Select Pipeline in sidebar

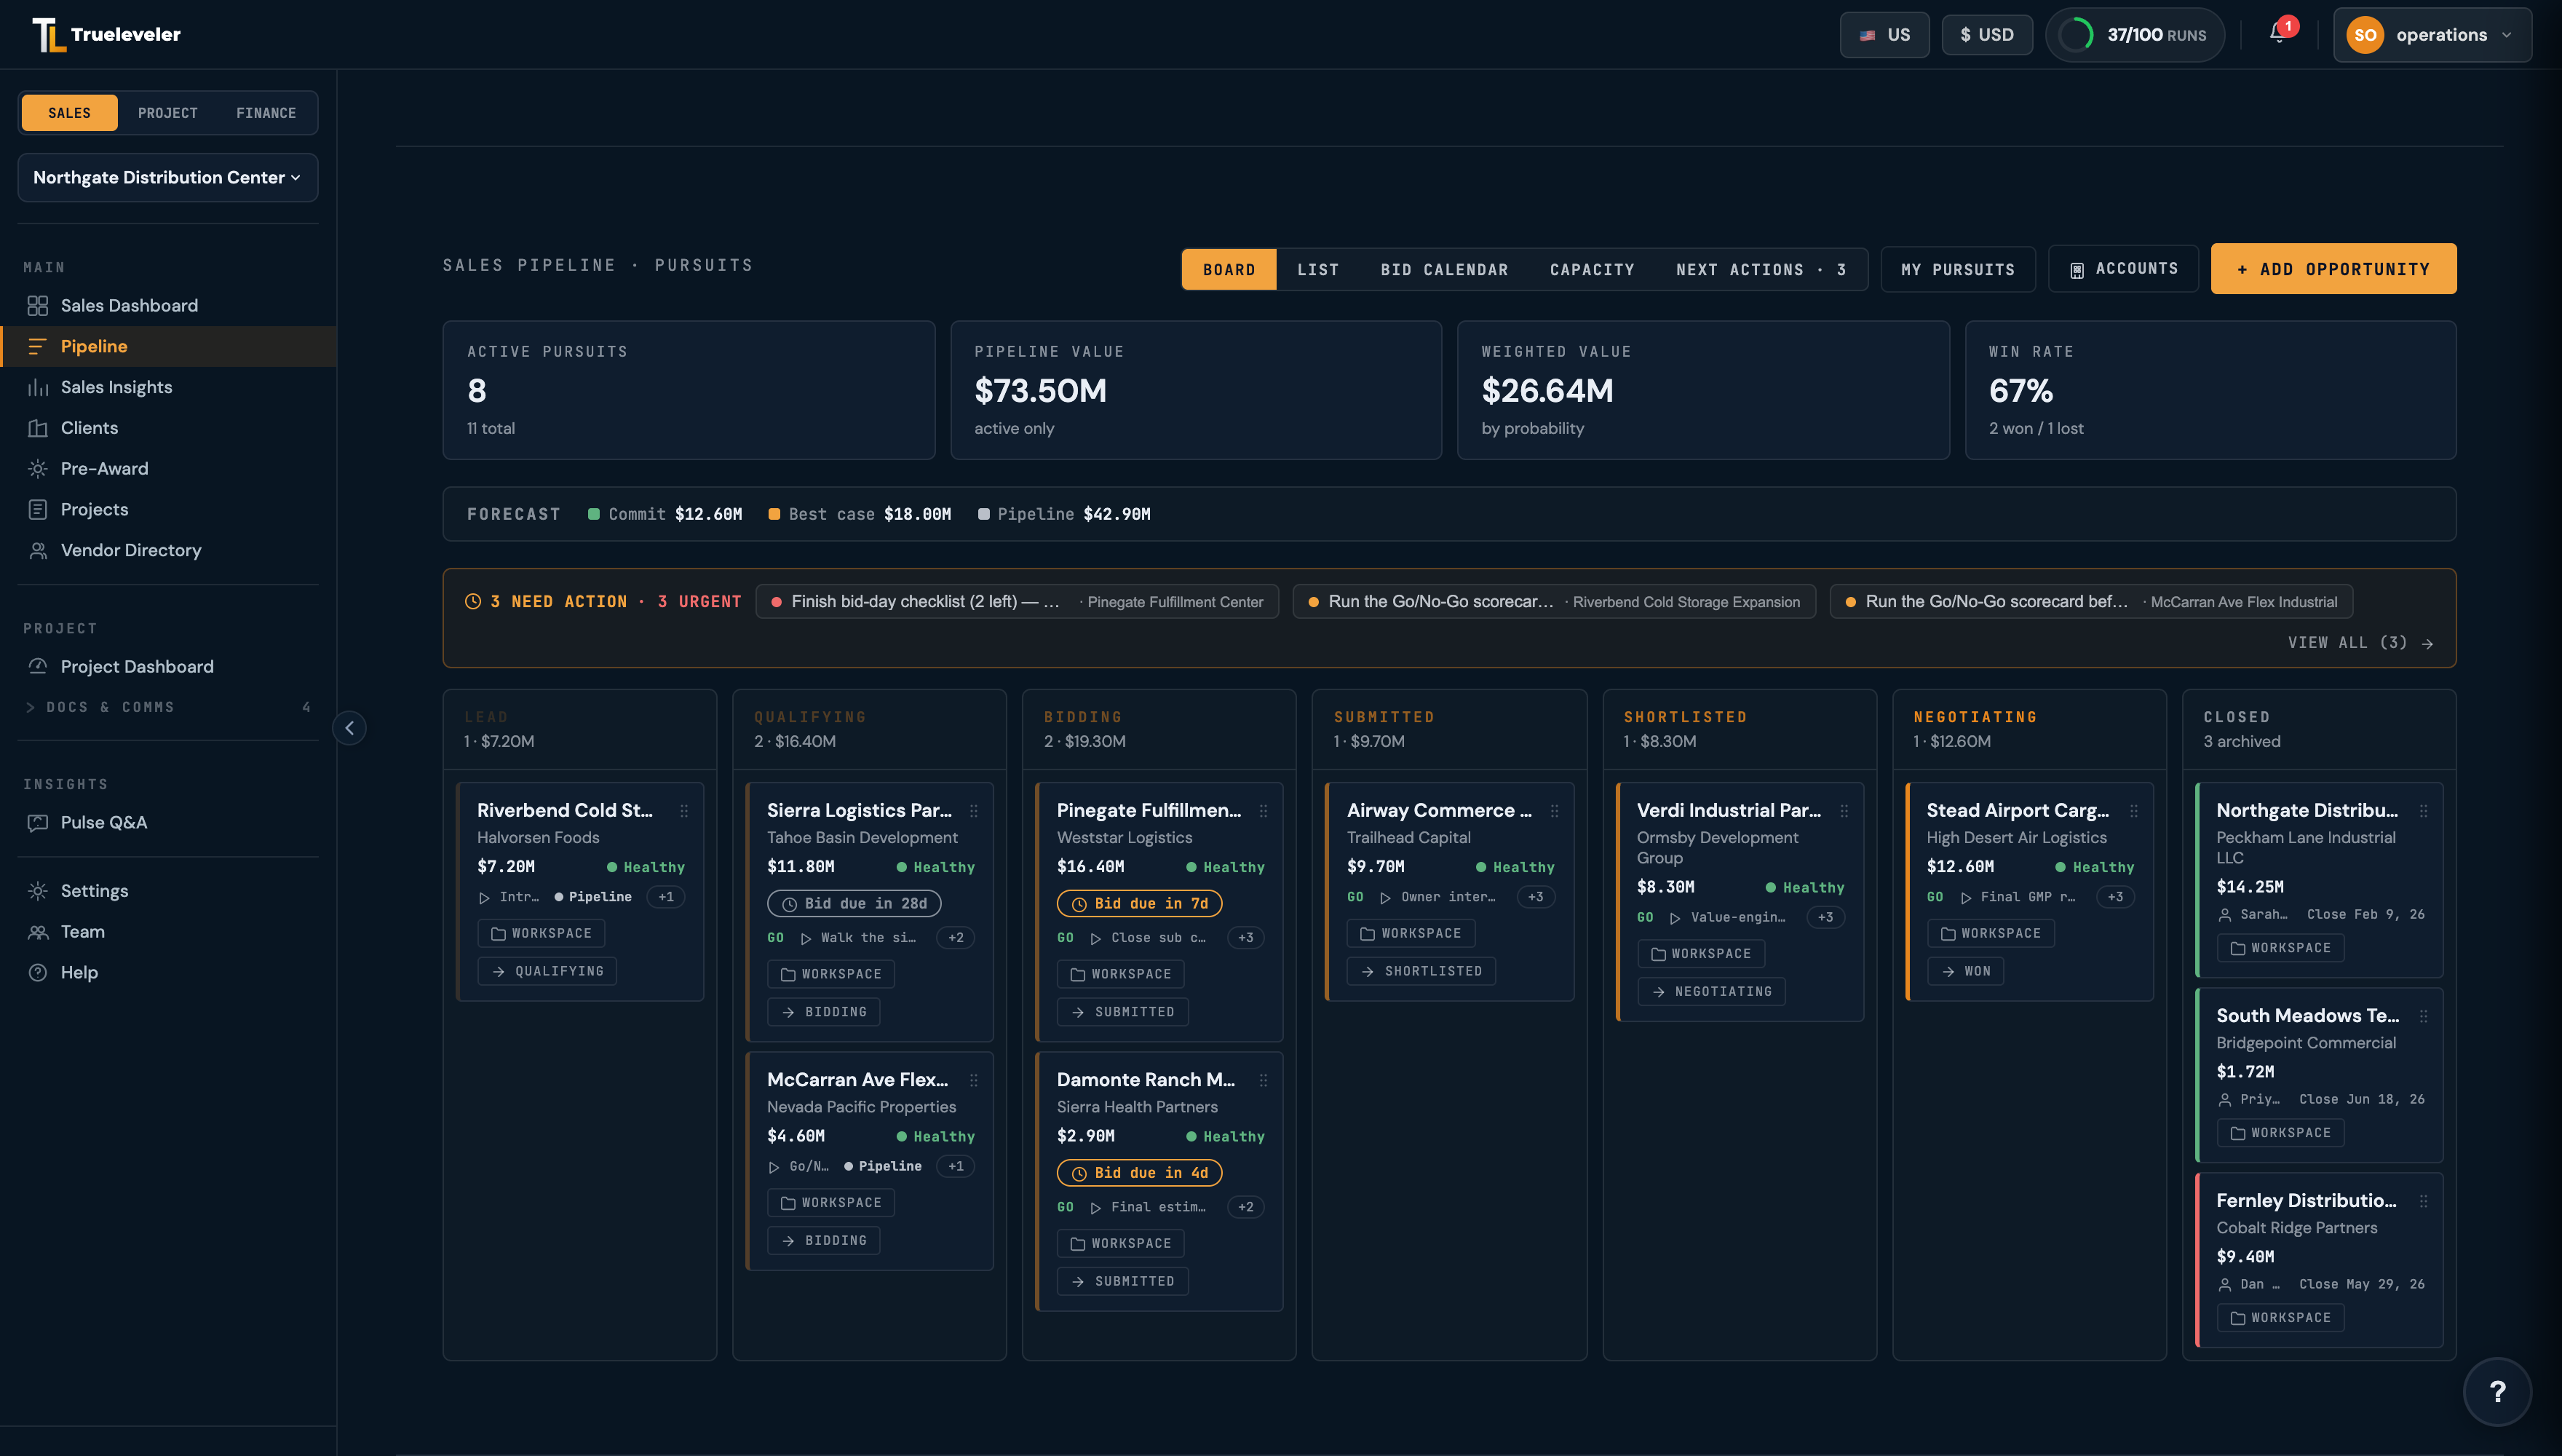[168, 346]
